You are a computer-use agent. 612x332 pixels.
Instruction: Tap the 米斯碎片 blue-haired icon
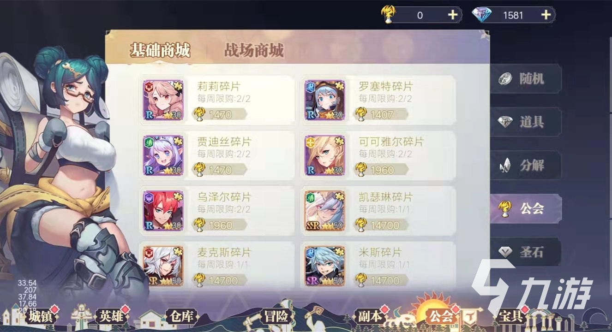(x=324, y=266)
